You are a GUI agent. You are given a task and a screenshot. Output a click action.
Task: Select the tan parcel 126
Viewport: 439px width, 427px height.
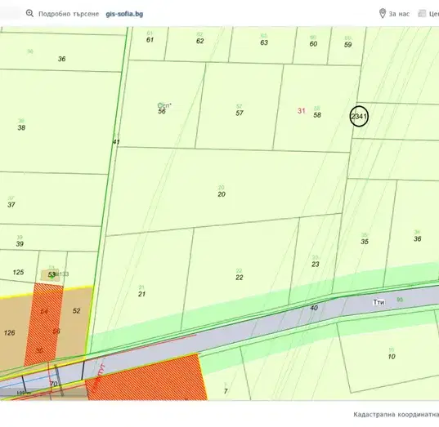click(x=10, y=333)
